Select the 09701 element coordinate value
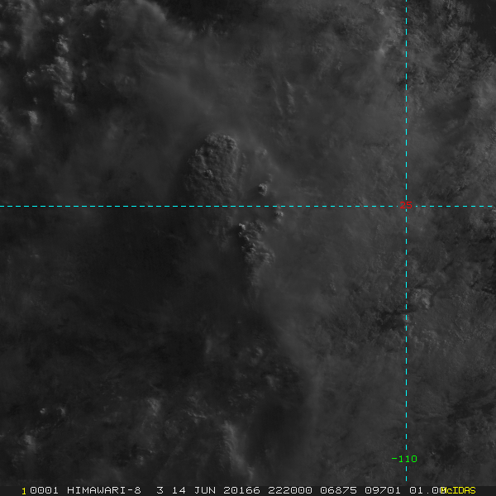Screen dimensions: 496x496 tap(383, 490)
